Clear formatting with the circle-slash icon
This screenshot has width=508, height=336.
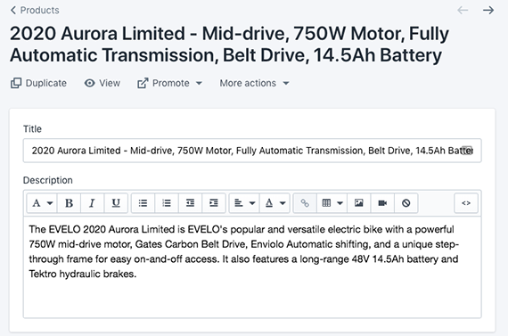point(406,203)
